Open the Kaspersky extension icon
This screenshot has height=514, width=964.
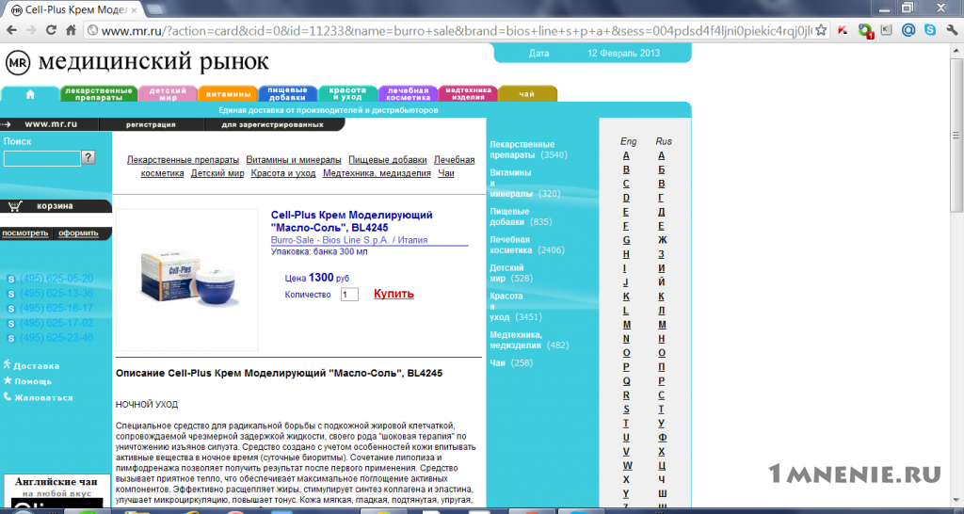(x=843, y=30)
